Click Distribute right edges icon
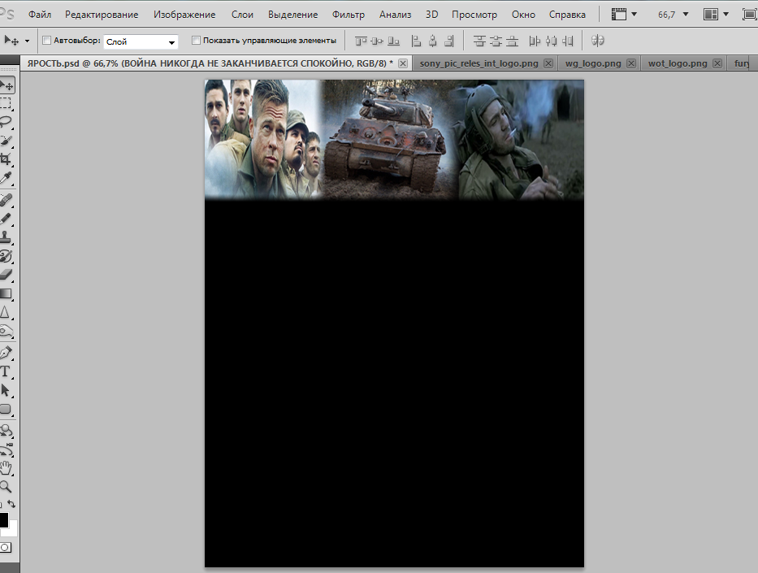The image size is (758, 573). pos(568,41)
